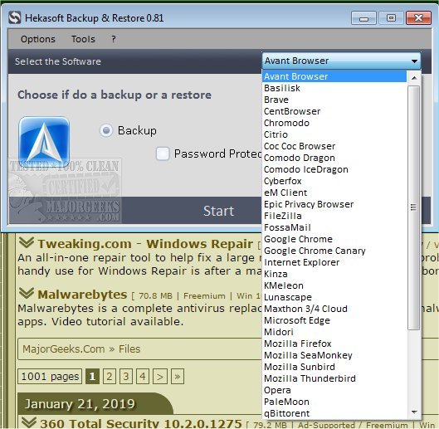Click the Avant Browser logo icon

point(44,142)
